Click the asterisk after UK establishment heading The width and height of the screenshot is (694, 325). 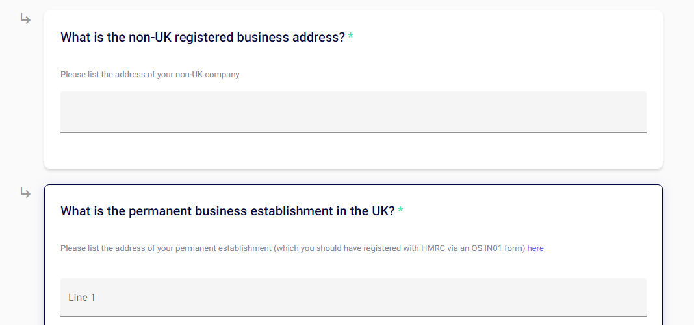(401, 211)
